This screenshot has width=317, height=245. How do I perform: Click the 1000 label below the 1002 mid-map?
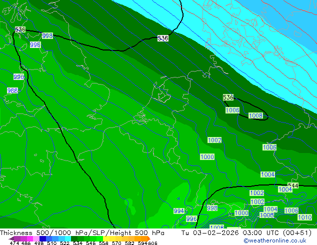click(x=207, y=157)
